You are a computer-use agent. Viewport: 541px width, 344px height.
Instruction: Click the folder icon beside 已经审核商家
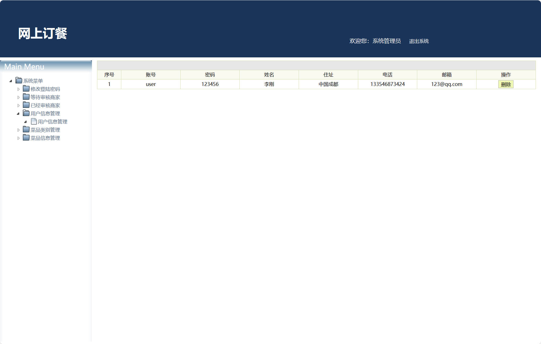(x=26, y=105)
